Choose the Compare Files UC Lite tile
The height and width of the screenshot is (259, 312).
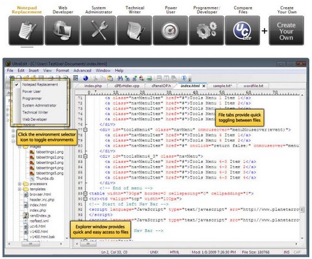click(242, 31)
